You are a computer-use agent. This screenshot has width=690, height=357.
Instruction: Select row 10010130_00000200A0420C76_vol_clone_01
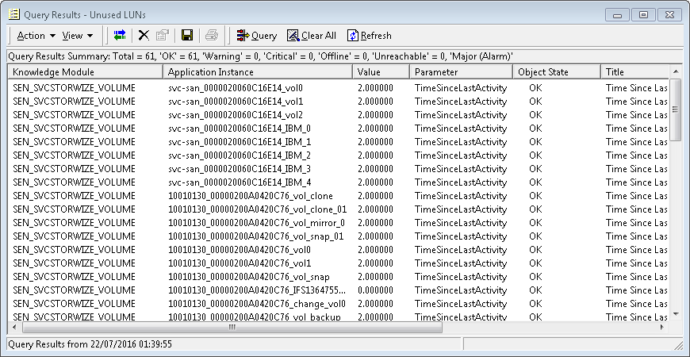[339, 209]
